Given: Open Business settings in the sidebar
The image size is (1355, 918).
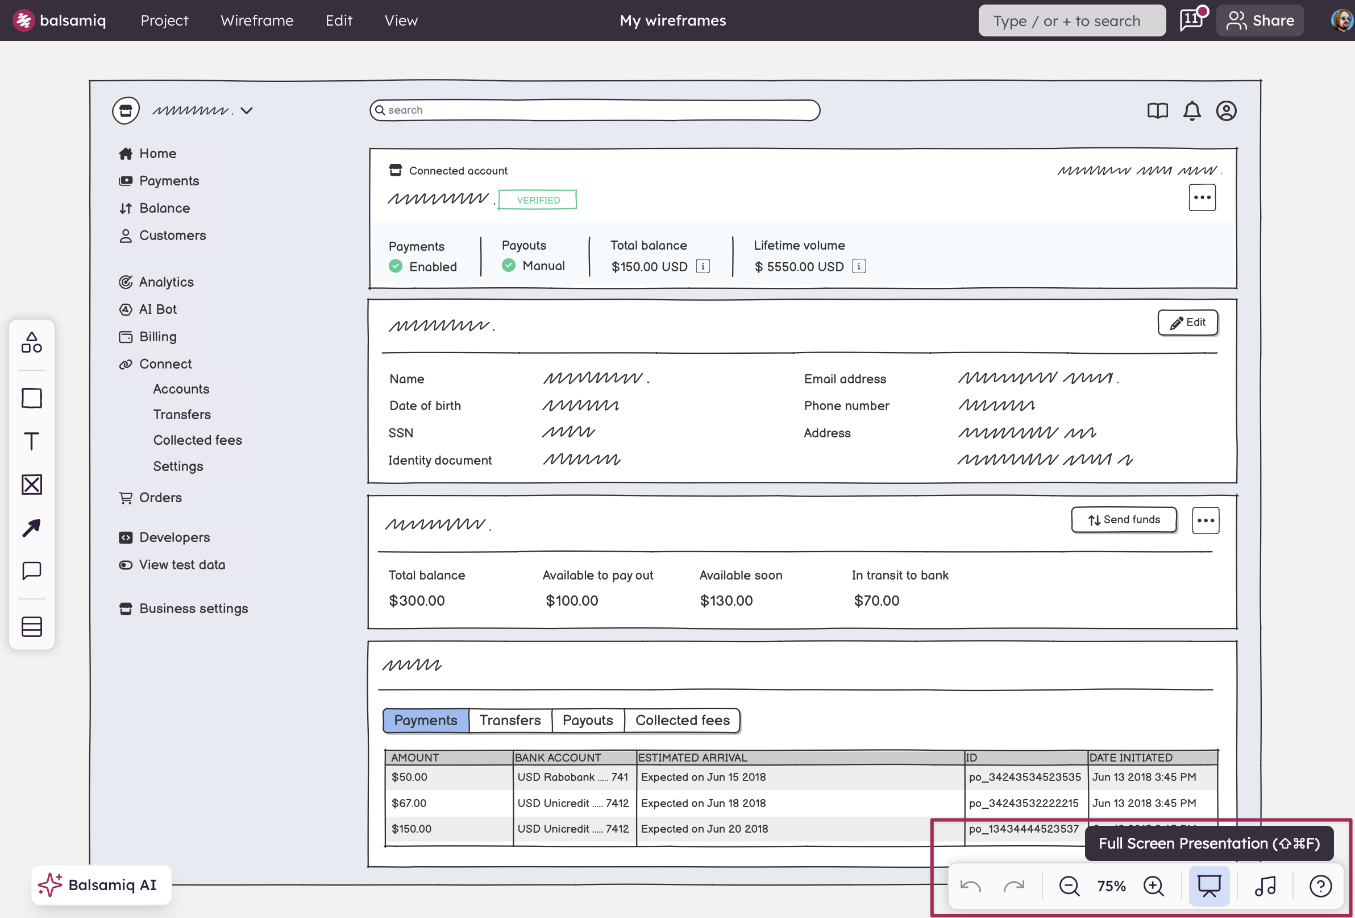Looking at the screenshot, I should coord(183,609).
